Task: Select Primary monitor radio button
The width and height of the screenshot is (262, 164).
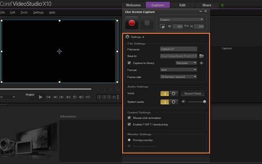Action: [129, 140]
